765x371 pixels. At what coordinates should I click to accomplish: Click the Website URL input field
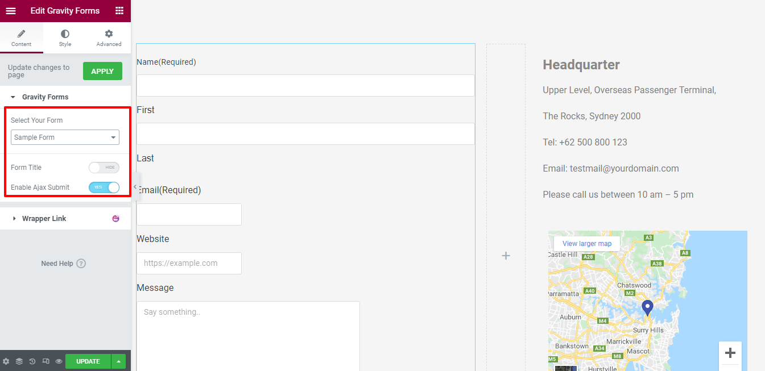coord(189,264)
